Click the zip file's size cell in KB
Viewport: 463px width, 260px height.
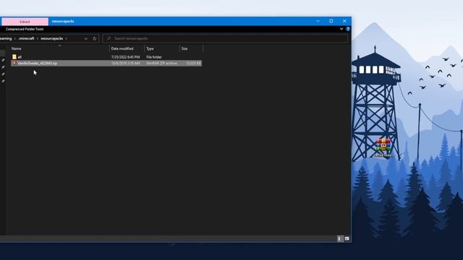point(193,63)
